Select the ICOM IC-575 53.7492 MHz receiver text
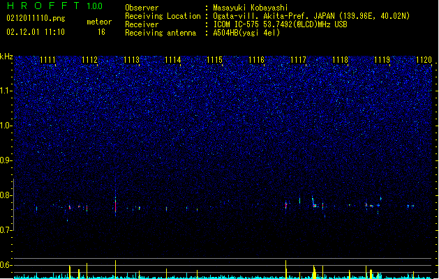 coord(280,24)
